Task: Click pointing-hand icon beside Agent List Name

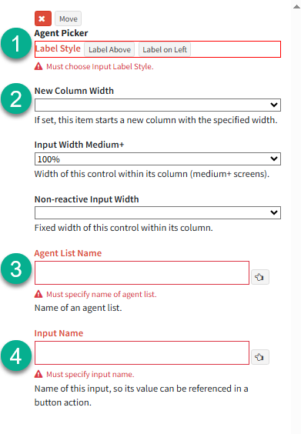Action: 259,277
